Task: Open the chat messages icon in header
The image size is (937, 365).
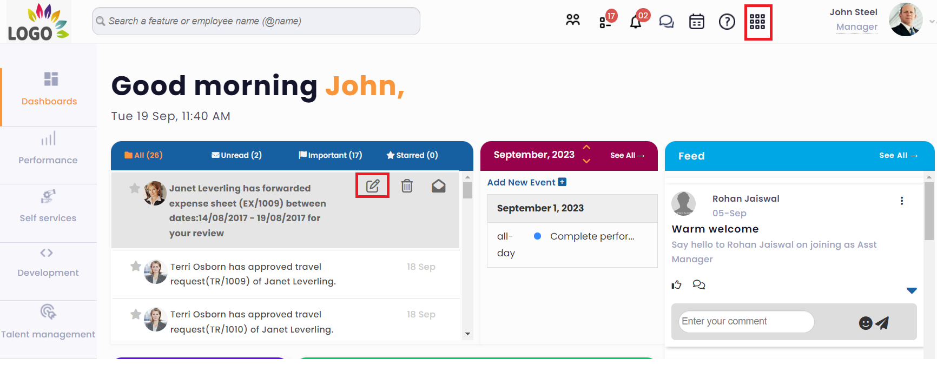Action: pos(666,22)
